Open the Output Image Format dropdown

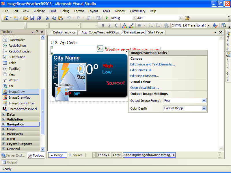204,100
